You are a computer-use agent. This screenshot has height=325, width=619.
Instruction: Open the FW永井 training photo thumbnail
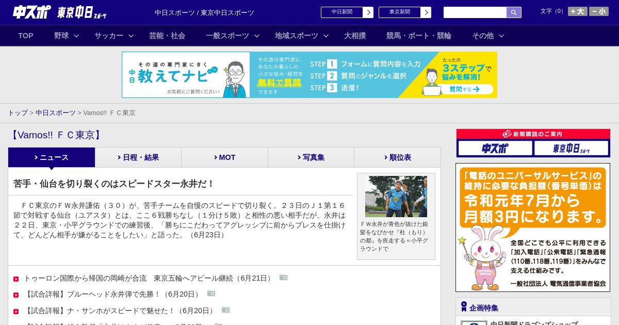(396, 197)
